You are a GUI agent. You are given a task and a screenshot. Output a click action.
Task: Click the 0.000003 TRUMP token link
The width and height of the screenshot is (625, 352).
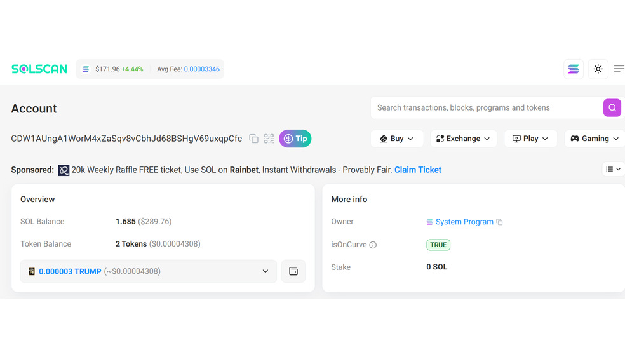pyautogui.click(x=70, y=271)
